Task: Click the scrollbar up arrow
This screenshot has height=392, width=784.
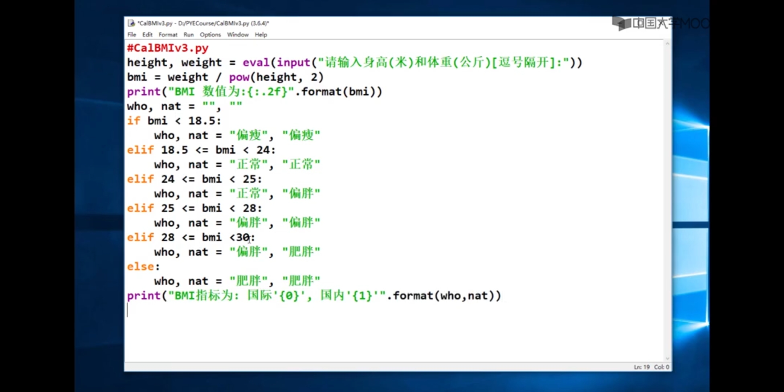Action: pyautogui.click(x=667, y=44)
